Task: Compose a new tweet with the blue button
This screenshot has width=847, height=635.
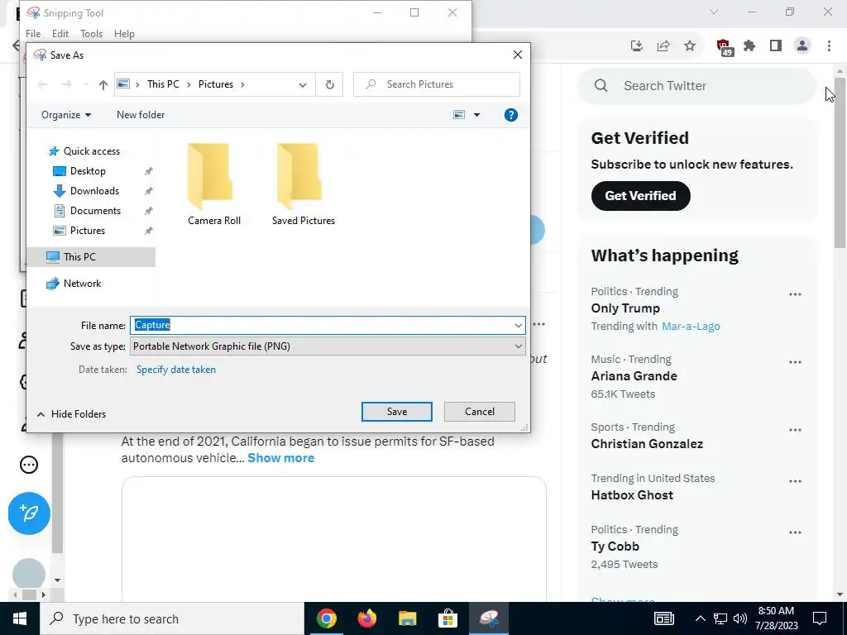Action: 29,513
